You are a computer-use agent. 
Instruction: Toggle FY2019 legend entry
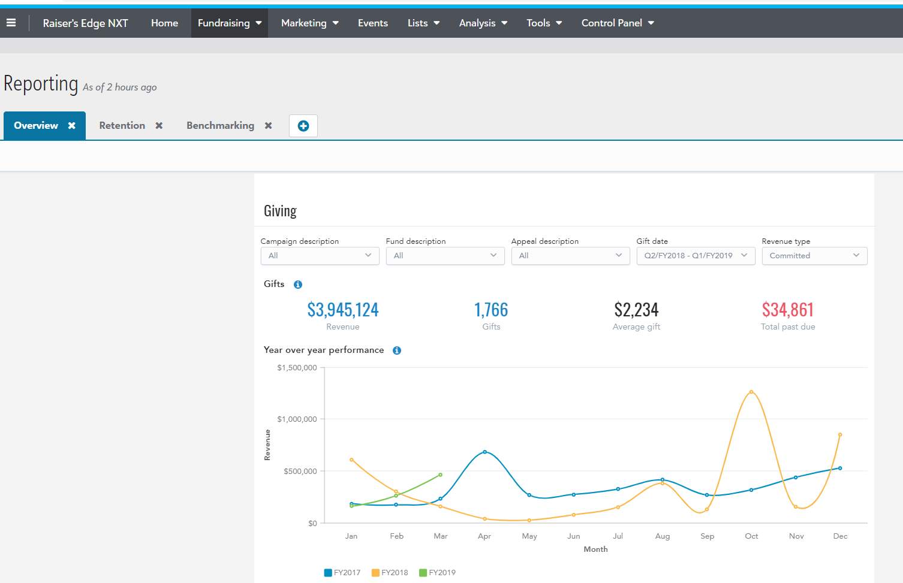[437, 573]
